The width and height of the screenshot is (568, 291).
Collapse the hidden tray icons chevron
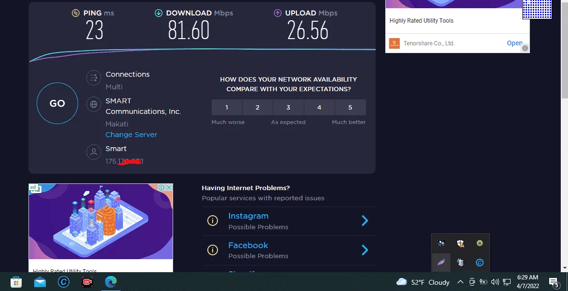[460, 282]
